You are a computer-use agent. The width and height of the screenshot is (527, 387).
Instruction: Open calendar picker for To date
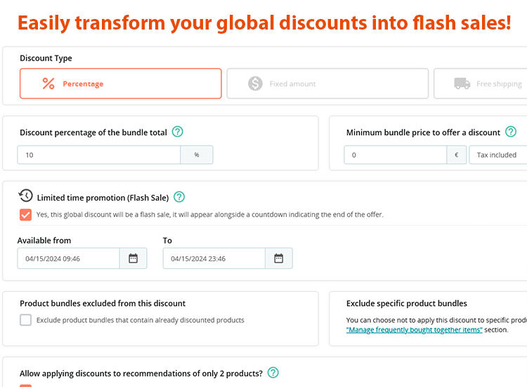click(x=278, y=258)
